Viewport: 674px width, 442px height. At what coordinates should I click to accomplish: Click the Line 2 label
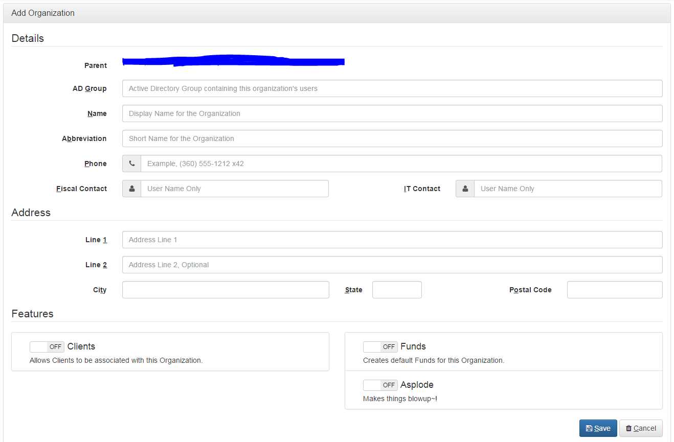[96, 265]
